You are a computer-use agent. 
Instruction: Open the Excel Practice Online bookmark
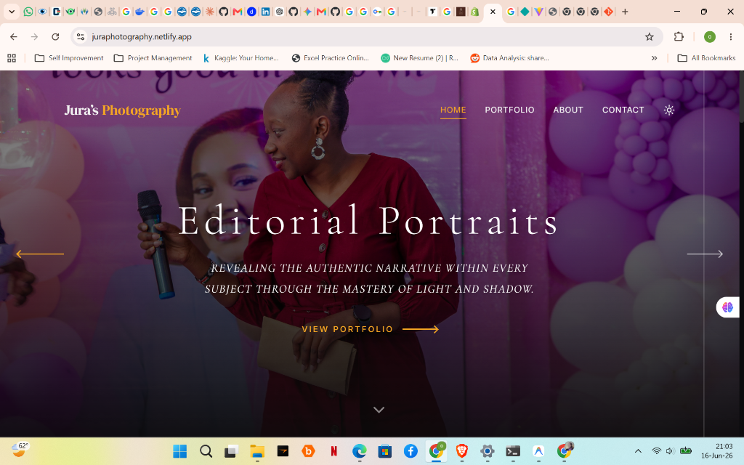(x=331, y=58)
